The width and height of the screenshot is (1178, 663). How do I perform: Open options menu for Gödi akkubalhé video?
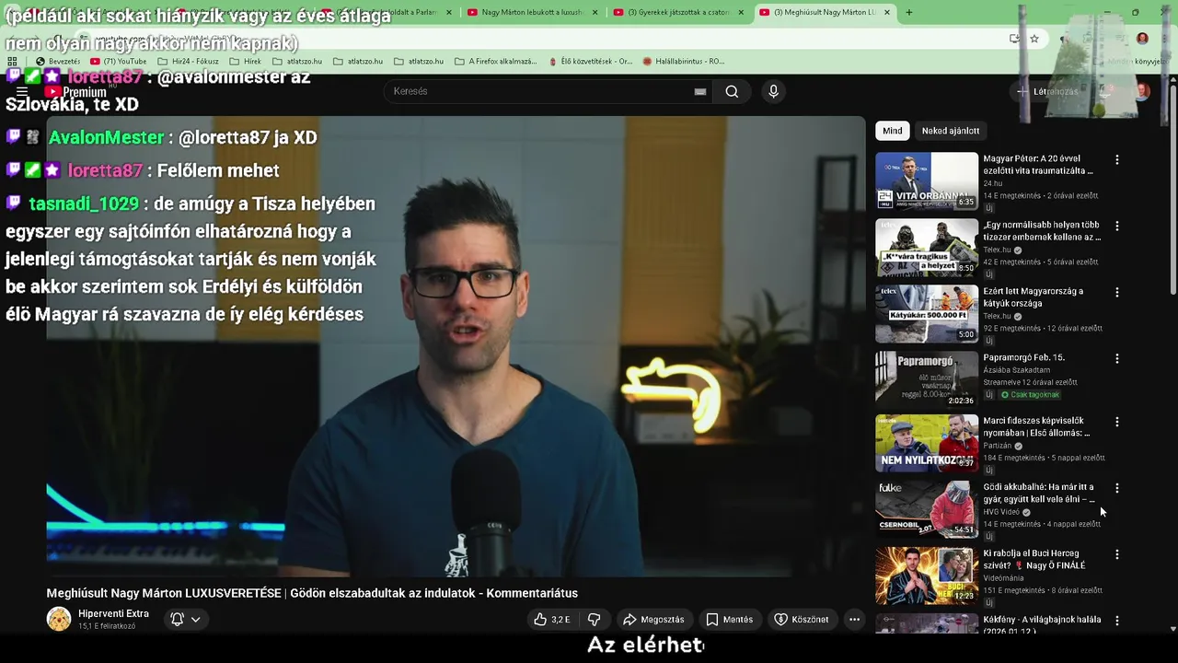[1117, 489]
